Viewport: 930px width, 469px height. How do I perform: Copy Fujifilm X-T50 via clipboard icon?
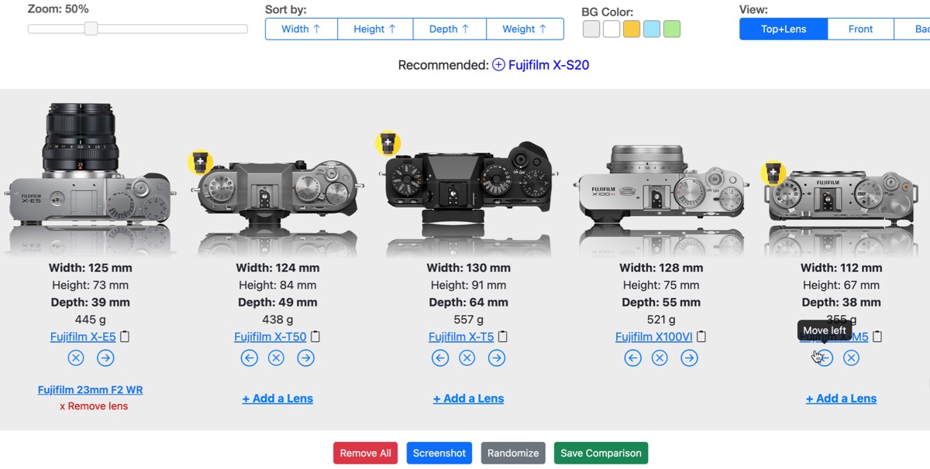315,337
